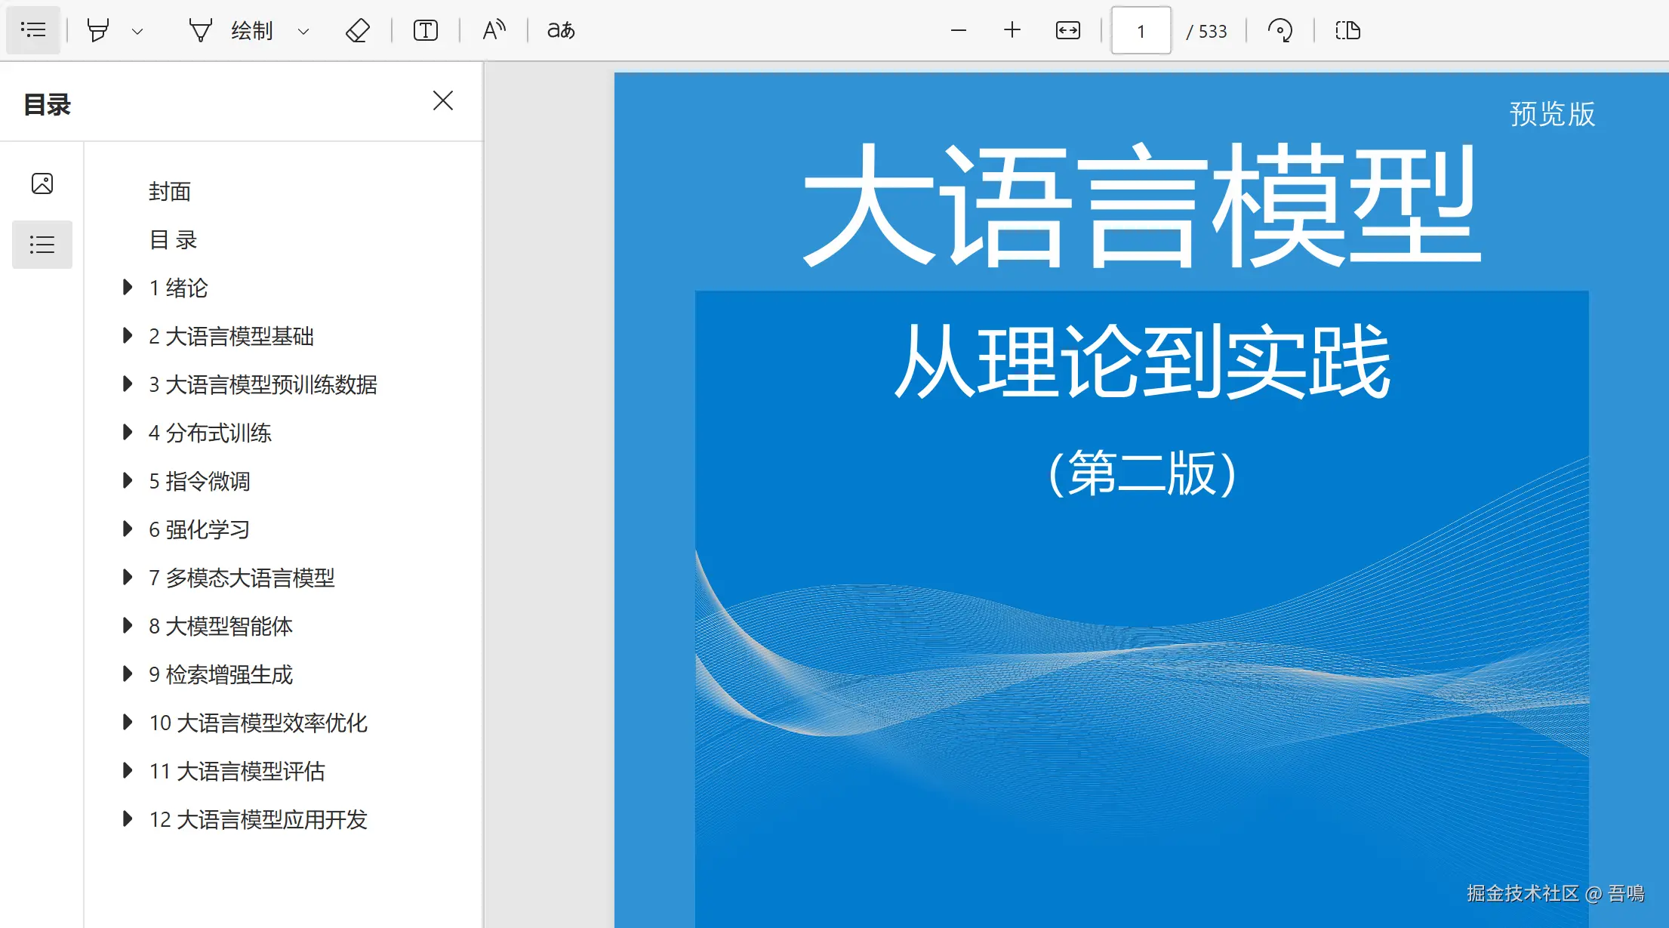Click the page number input field
Viewport: 1669px width, 928px height.
tap(1141, 31)
